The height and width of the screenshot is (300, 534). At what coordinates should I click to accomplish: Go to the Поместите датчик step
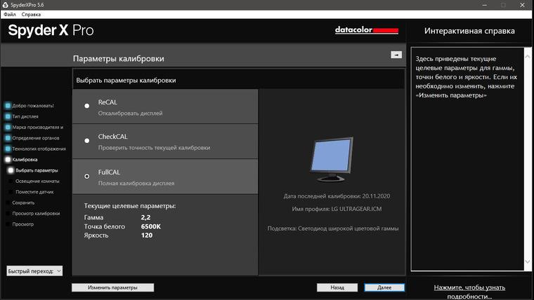[34, 192]
